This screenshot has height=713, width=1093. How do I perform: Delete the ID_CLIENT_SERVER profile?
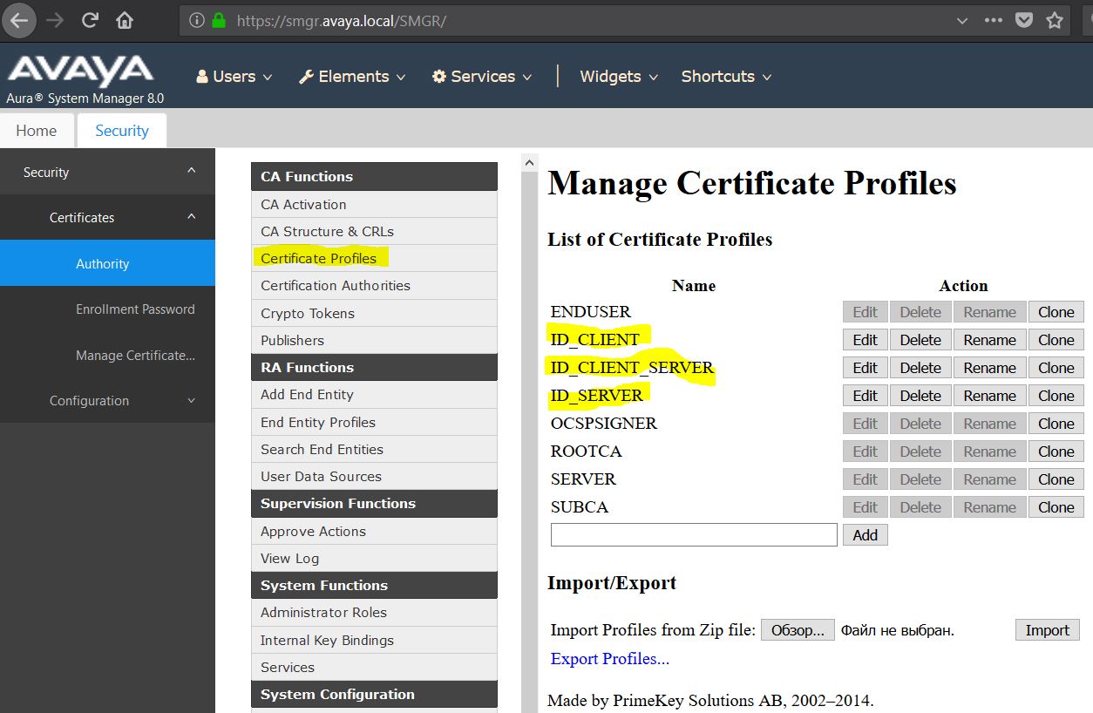tap(920, 368)
